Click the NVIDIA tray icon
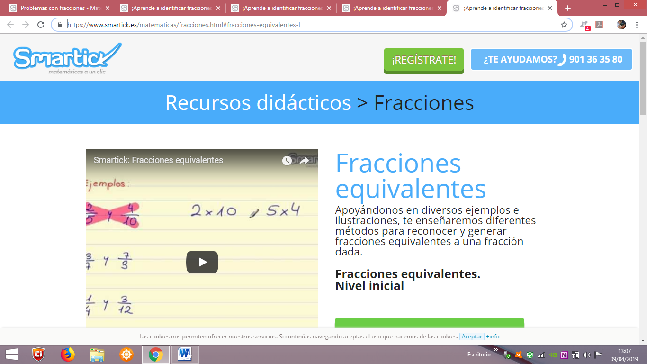The height and width of the screenshot is (364, 647). [x=553, y=355]
